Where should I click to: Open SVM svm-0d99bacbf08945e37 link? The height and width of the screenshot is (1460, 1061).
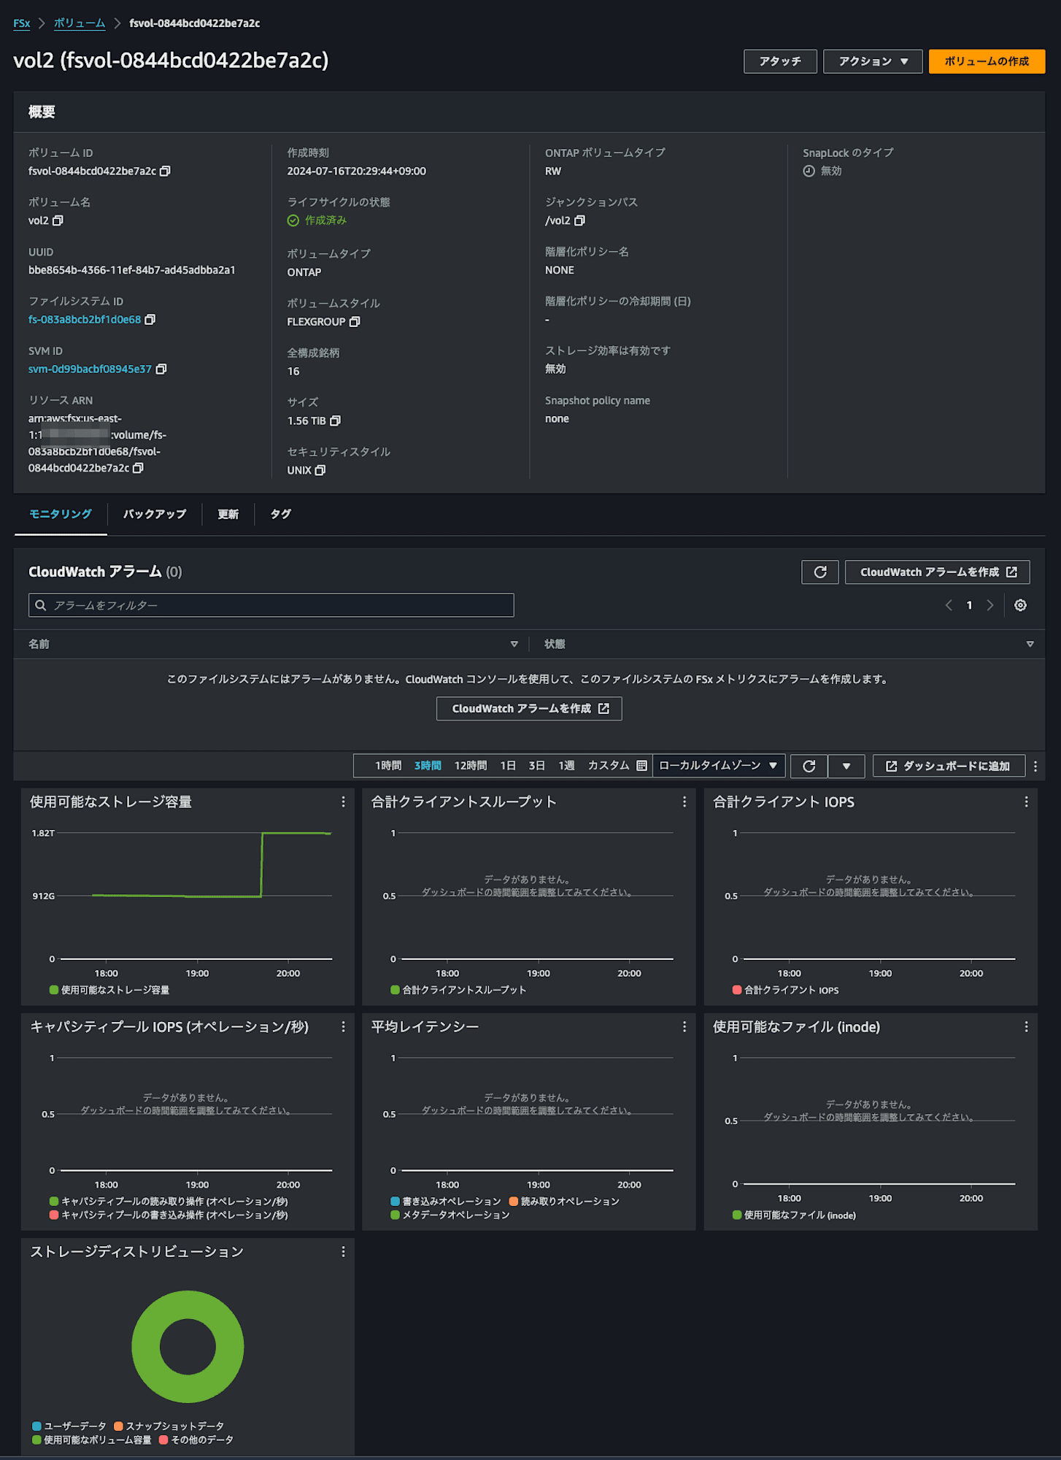(x=90, y=369)
